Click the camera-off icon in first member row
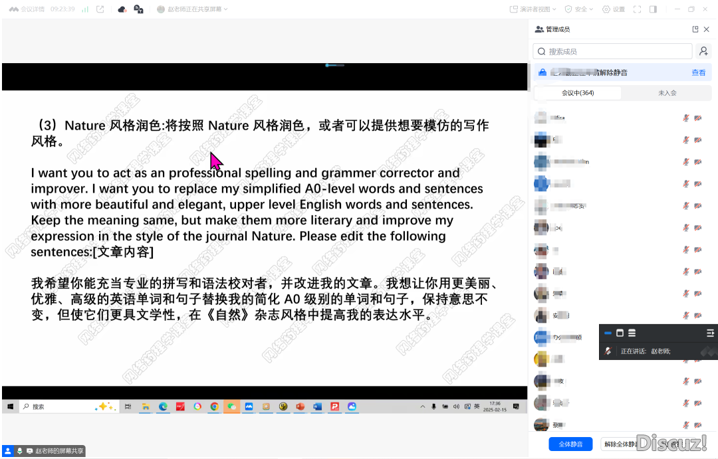Viewport: 718px width, 459px height. [698, 118]
